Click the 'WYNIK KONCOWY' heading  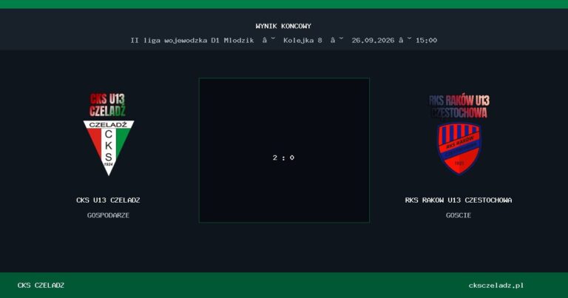[283, 26]
